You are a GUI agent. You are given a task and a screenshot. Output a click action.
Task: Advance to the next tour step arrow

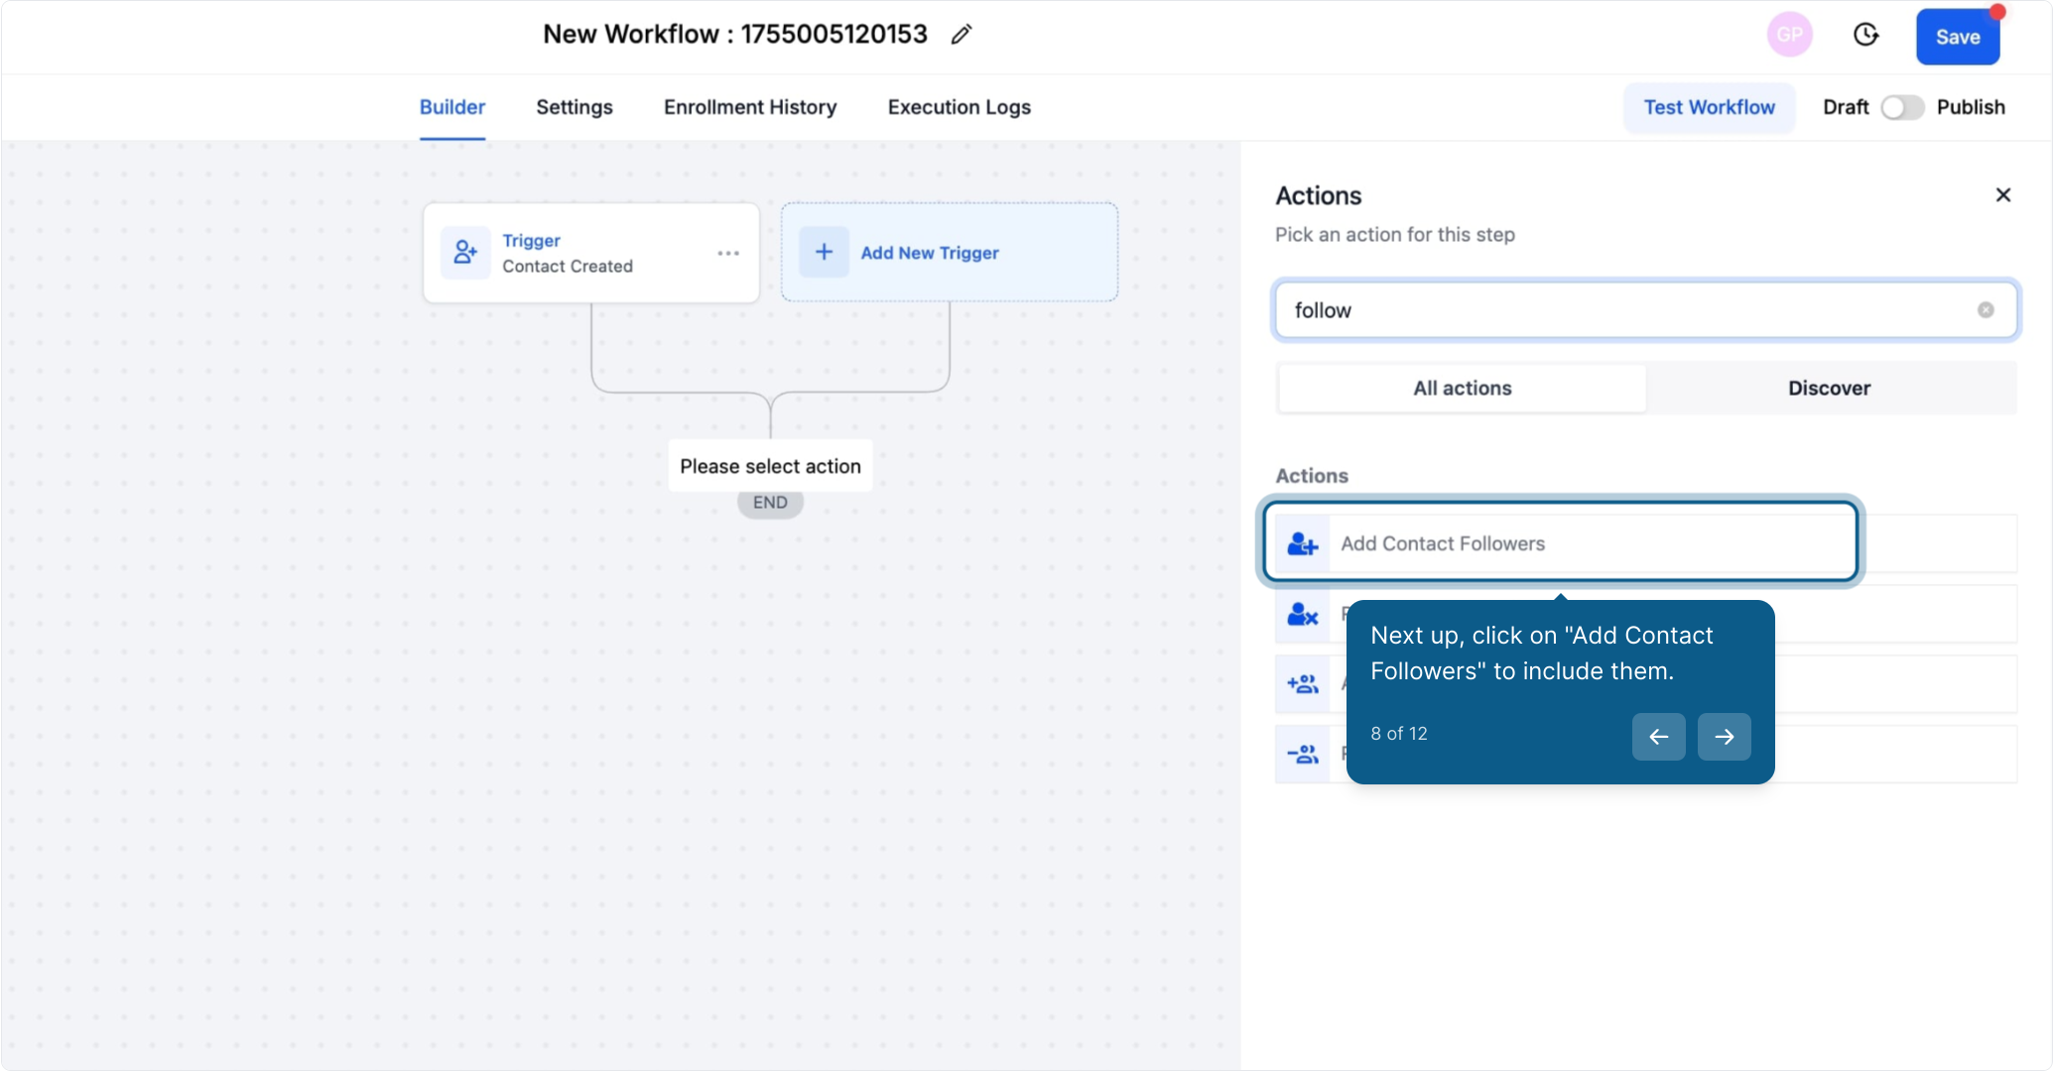pos(1724,737)
